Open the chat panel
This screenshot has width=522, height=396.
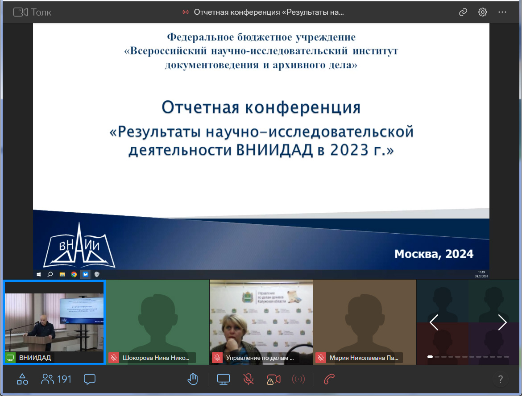tap(90, 379)
